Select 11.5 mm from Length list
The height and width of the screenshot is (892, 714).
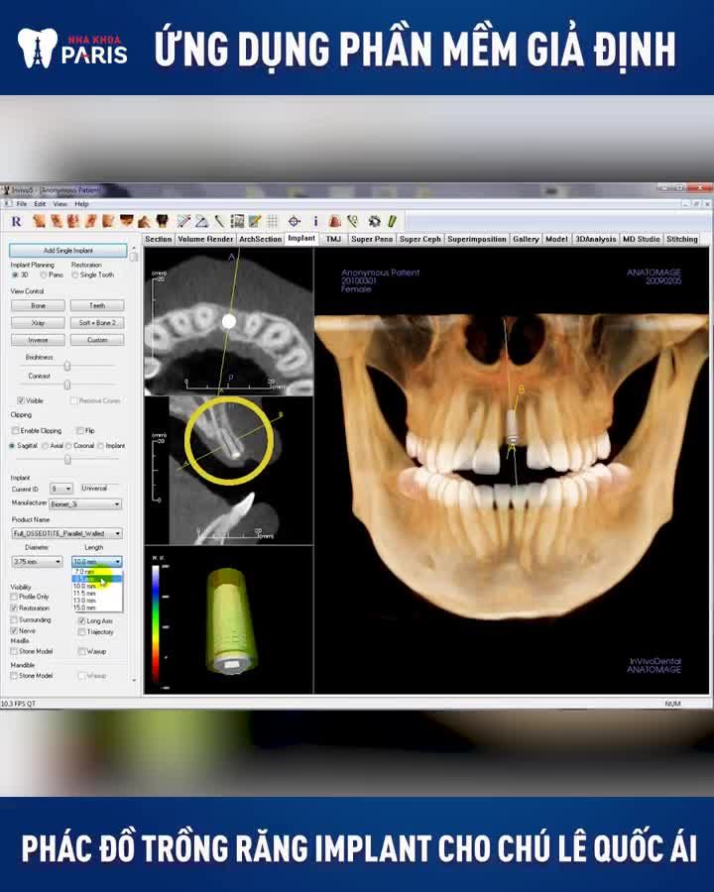tap(97, 594)
